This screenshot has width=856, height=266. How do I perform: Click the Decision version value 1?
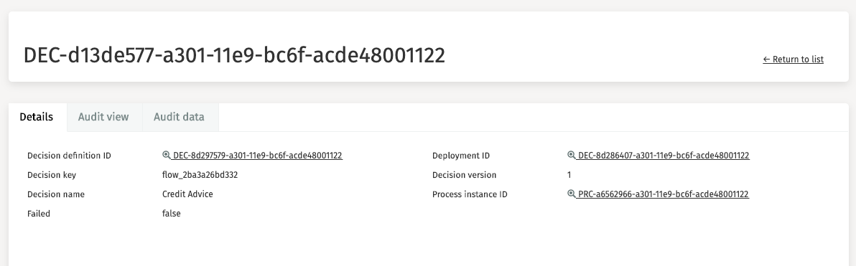point(569,175)
